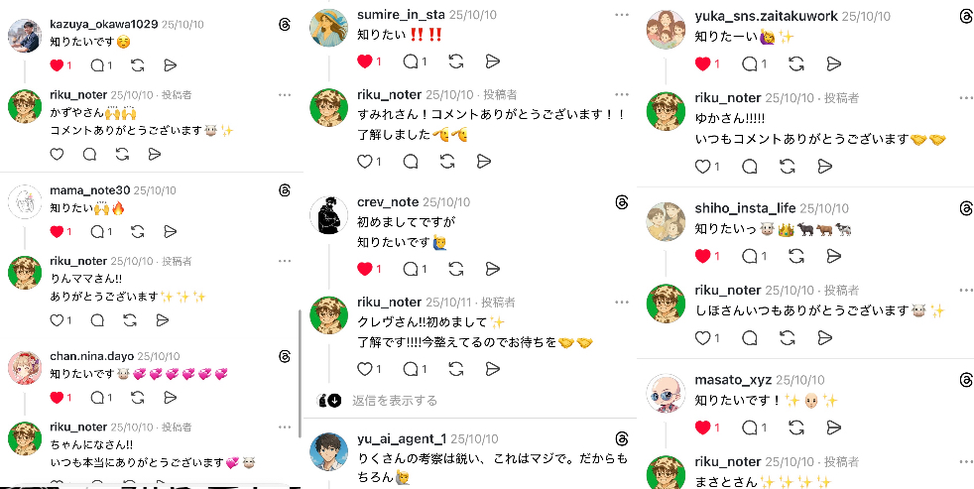
Task: Open shiho_insta_life username profile link
Action: pyautogui.click(x=745, y=208)
